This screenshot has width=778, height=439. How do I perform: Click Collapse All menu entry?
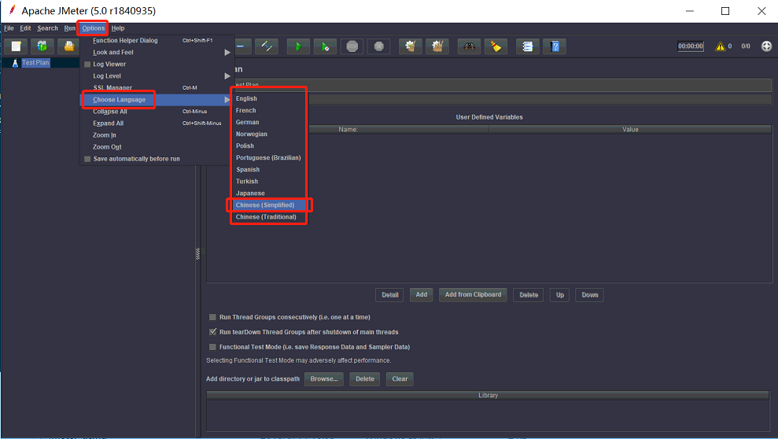(x=157, y=112)
